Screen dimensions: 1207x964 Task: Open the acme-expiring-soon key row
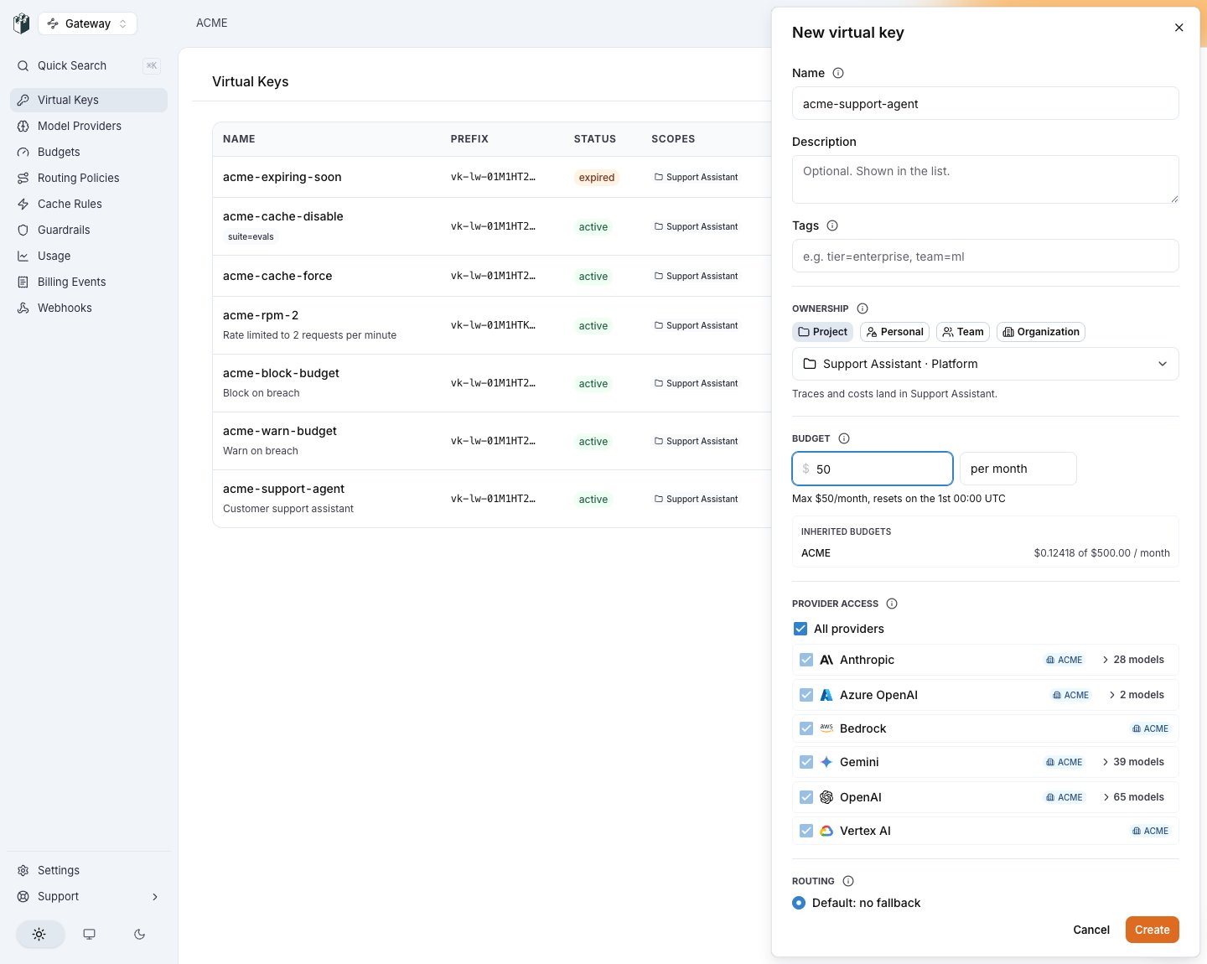[x=492, y=177]
